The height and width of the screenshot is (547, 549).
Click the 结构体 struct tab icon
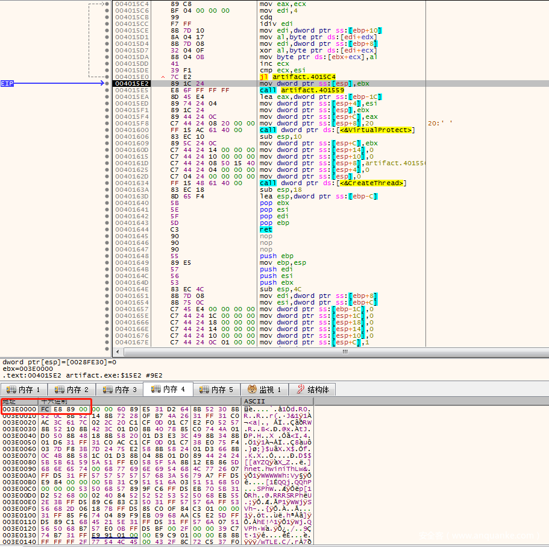pyautogui.click(x=298, y=390)
